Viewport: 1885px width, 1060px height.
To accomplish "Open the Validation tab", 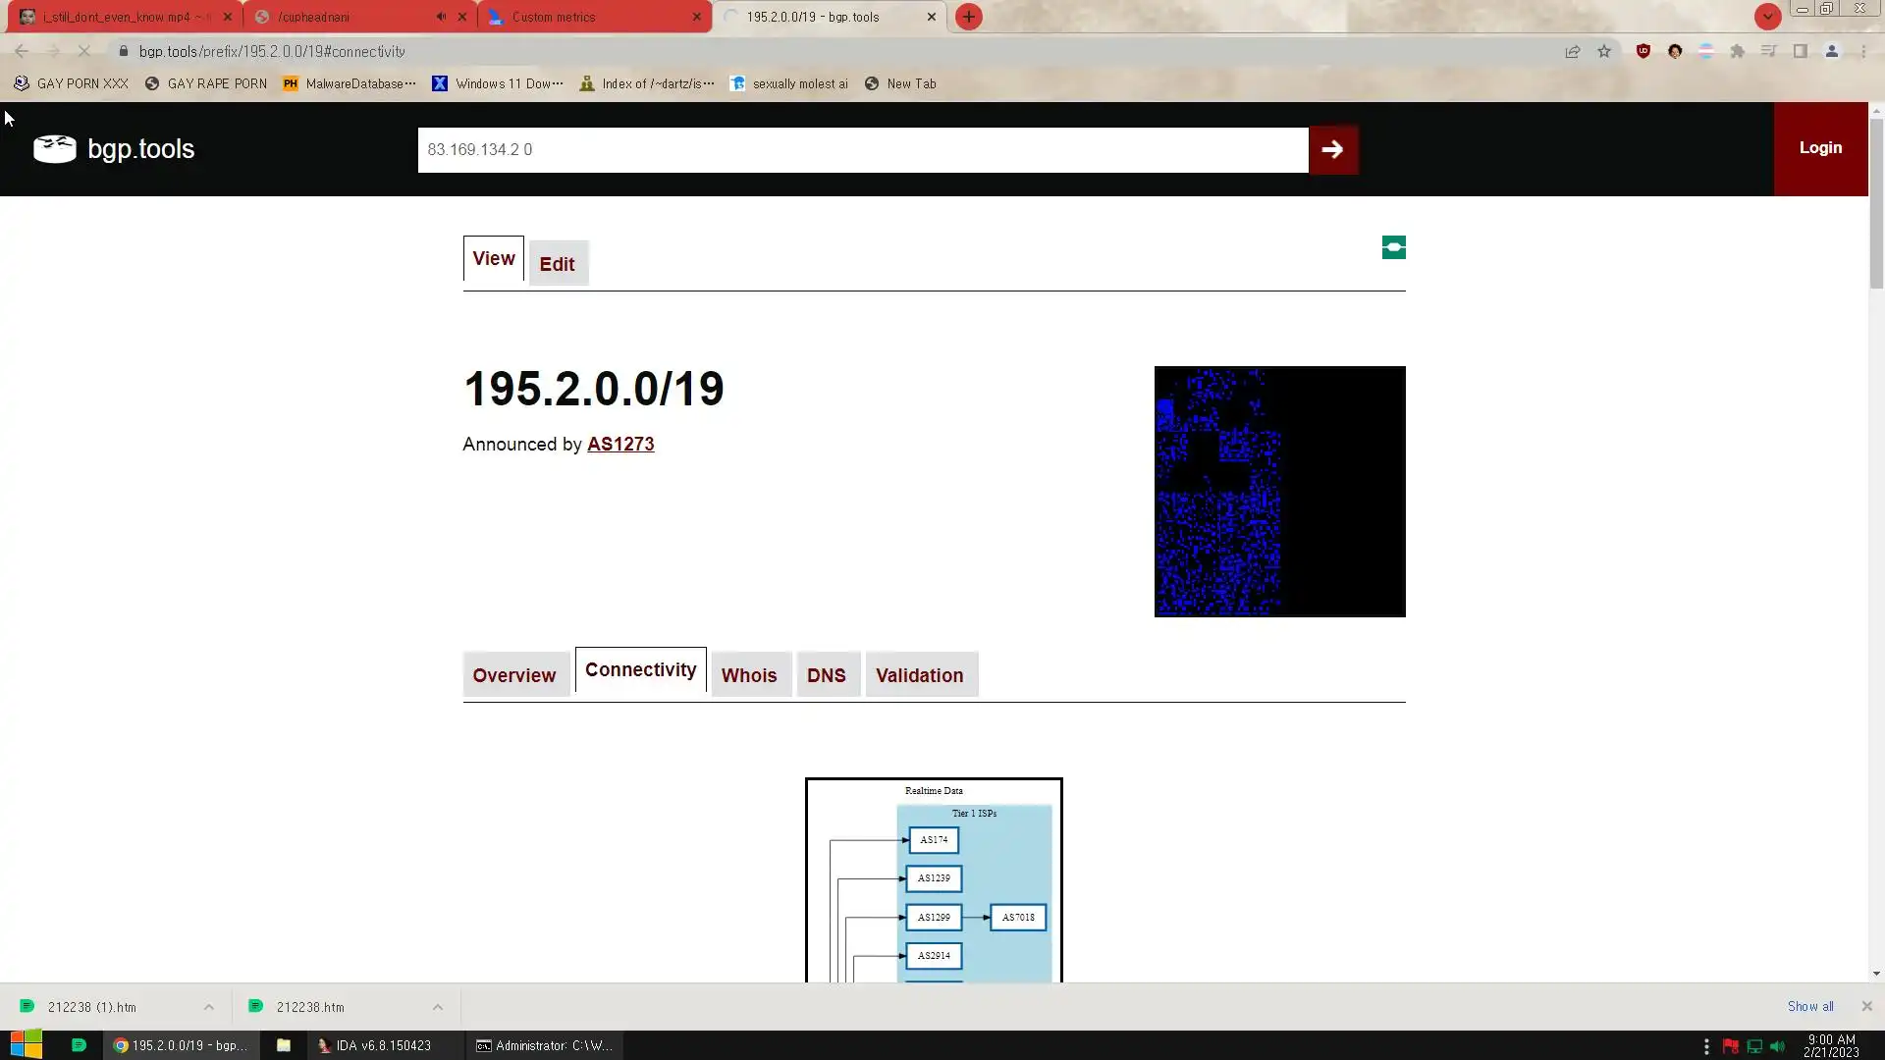I will (x=919, y=675).
